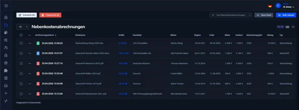Click the padlock icon in the sidebar
The width and height of the screenshot is (299, 110).
(x=6, y=55)
